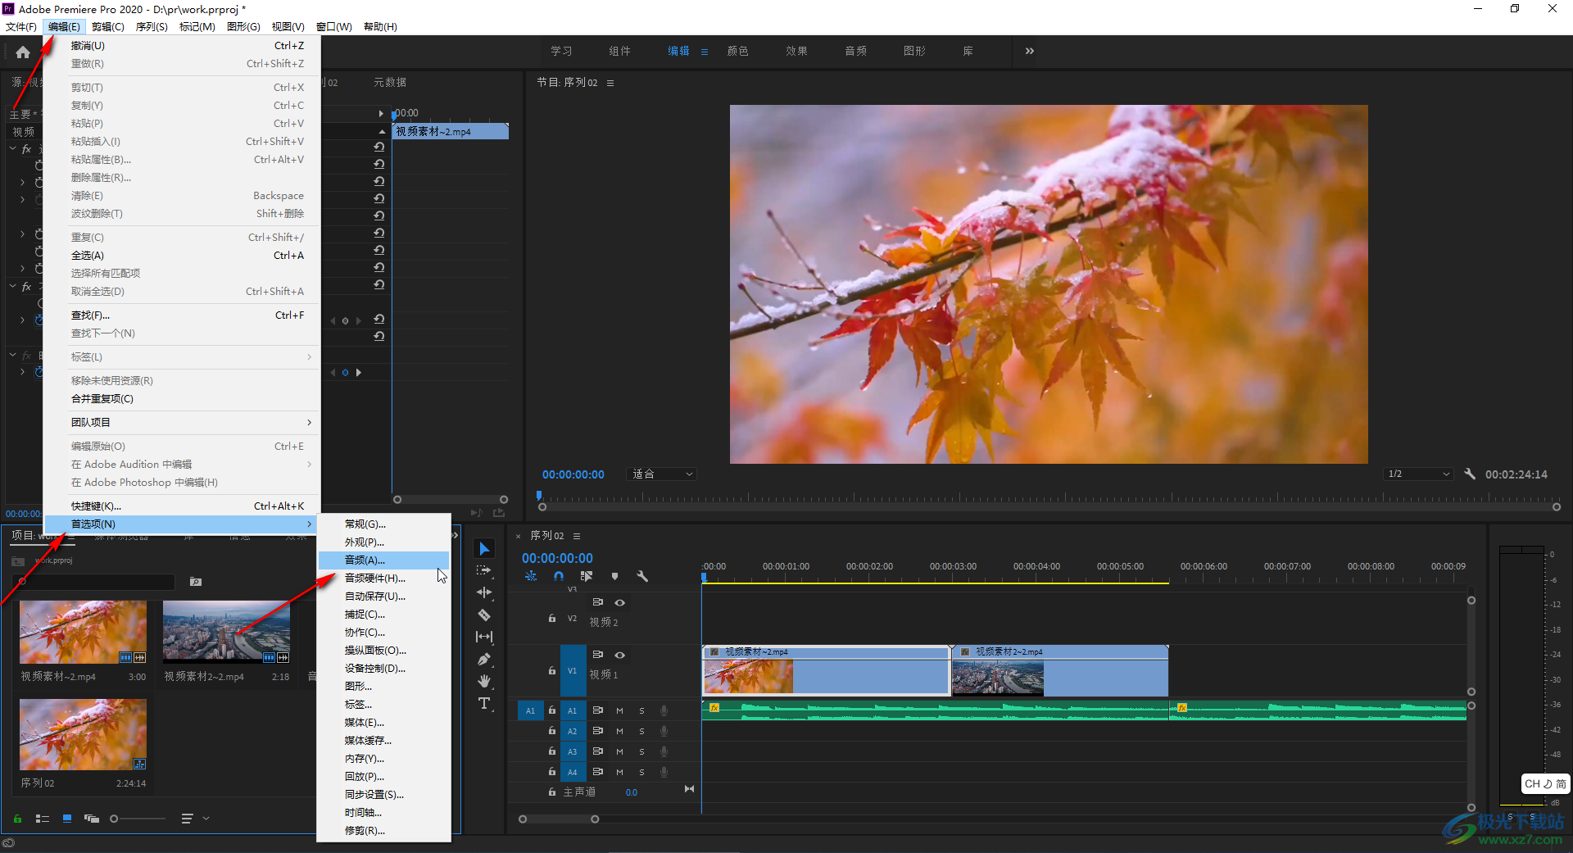Viewport: 1573px width, 853px height.
Task: Click master track volume 0.0
Action: coord(631,792)
